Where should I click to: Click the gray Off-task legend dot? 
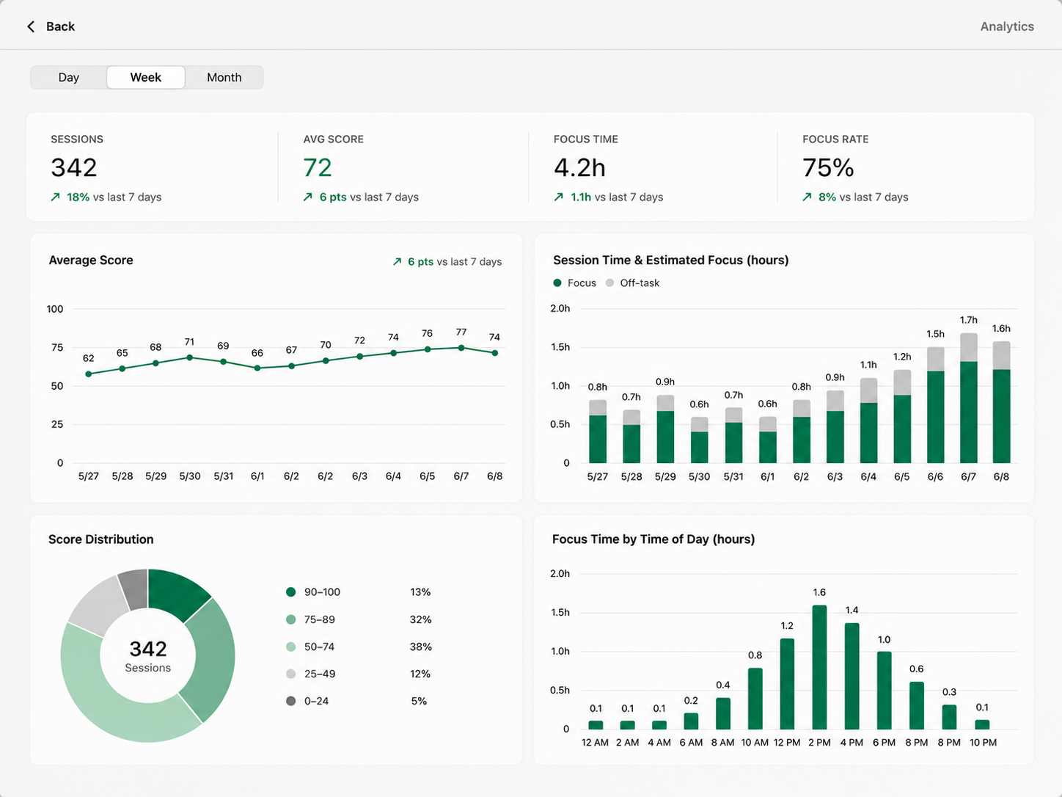(x=609, y=283)
